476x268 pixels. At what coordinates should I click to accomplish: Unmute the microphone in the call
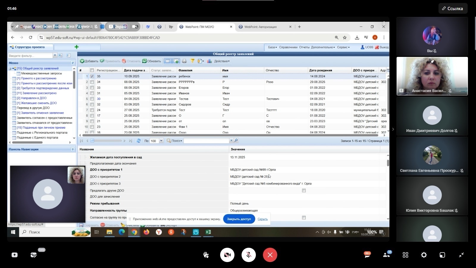(x=249, y=255)
